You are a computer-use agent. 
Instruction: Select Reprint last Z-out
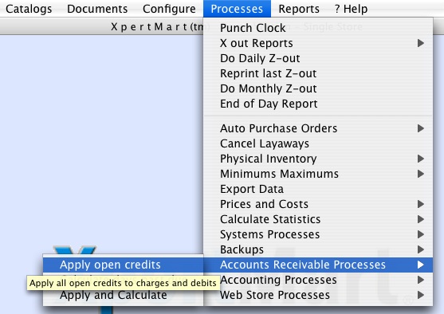coord(318,73)
